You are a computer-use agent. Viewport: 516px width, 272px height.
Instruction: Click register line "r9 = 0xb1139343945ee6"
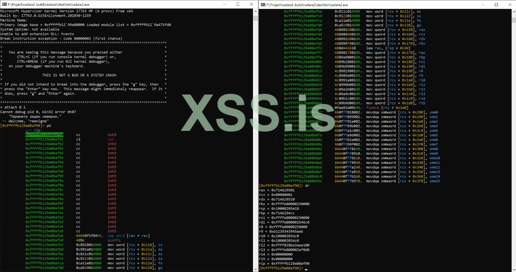coord(281,231)
